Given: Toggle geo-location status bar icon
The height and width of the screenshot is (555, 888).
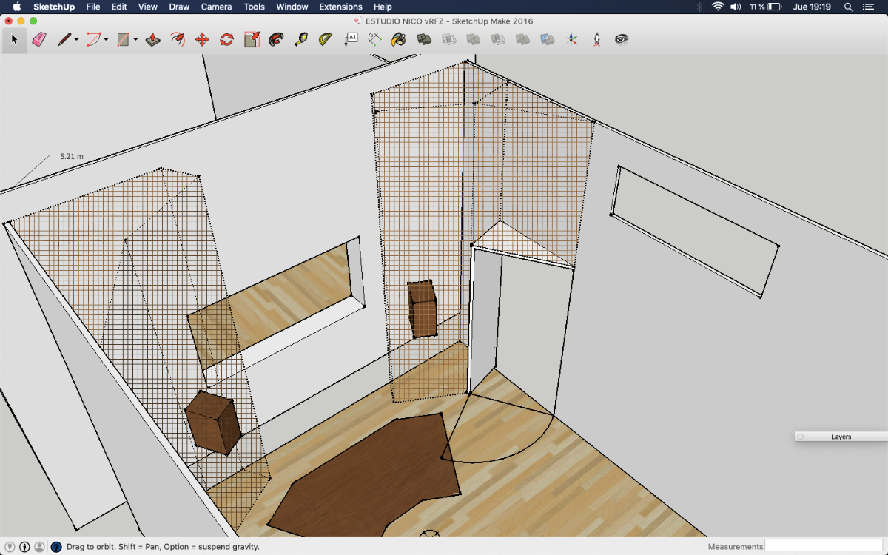Looking at the screenshot, I should (x=10, y=547).
